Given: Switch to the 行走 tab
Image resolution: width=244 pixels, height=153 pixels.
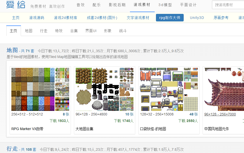Looking at the screenshot, I should [44, 31].
